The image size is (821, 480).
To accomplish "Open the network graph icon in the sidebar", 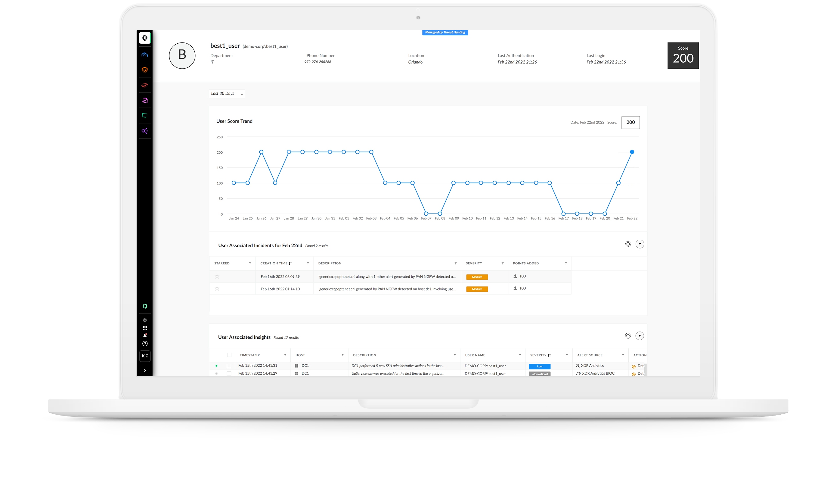I will 145,132.
